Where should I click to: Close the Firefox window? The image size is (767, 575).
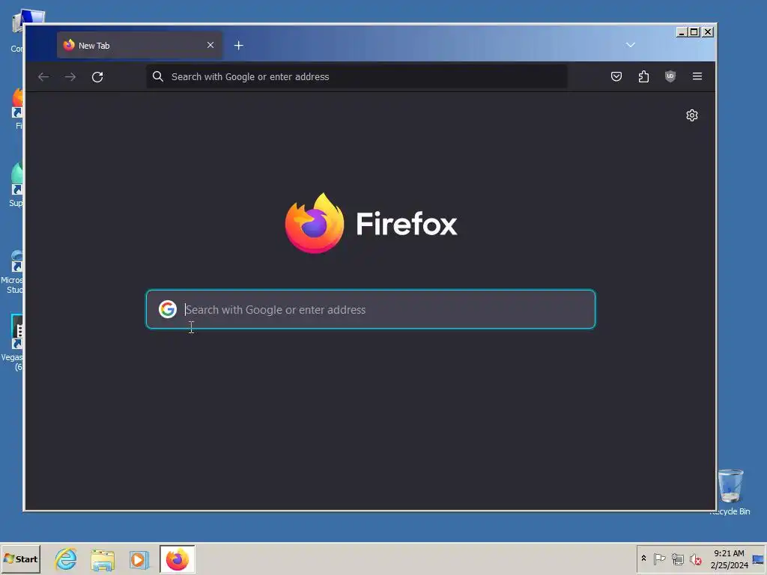[x=708, y=31]
